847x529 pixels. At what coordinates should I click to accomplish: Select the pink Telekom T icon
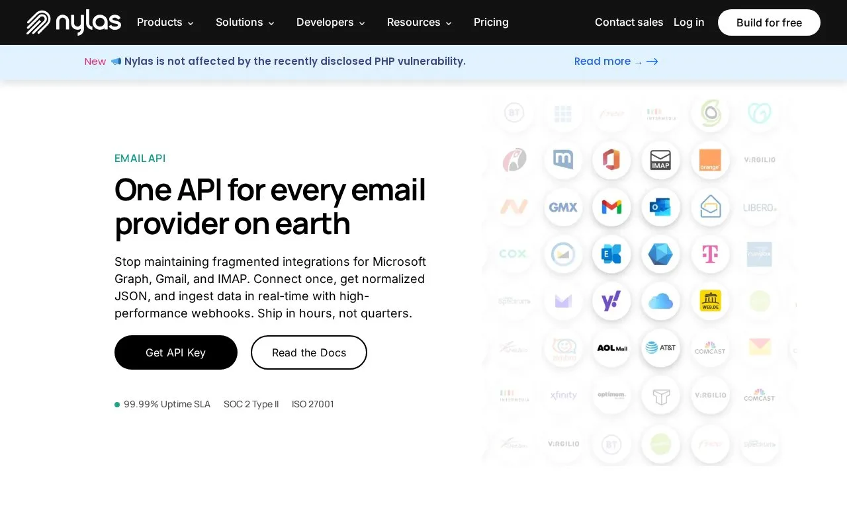point(710,254)
